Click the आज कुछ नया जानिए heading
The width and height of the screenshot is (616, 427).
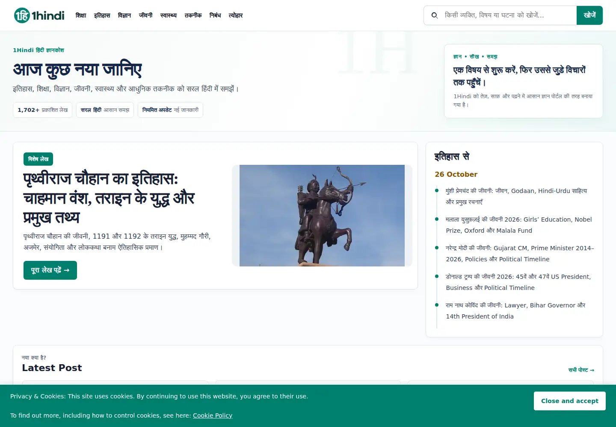click(x=77, y=70)
